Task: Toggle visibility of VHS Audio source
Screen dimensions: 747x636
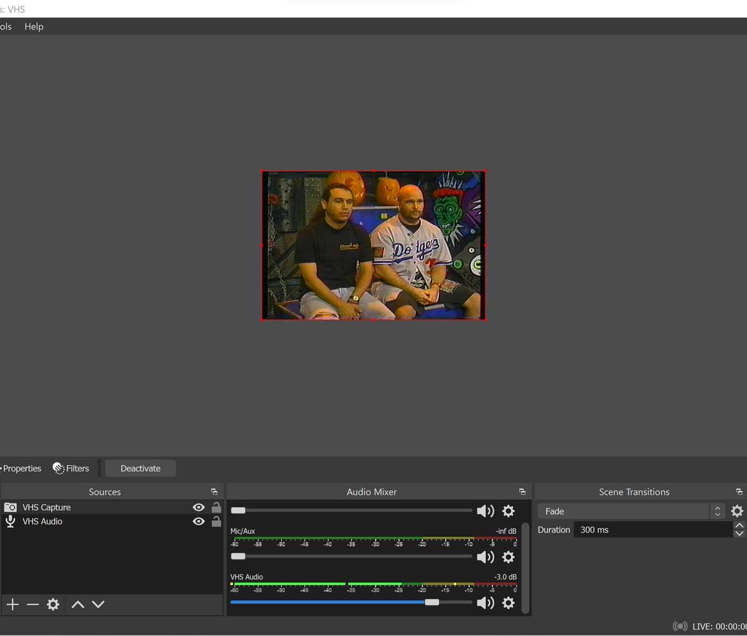Action: coord(199,521)
